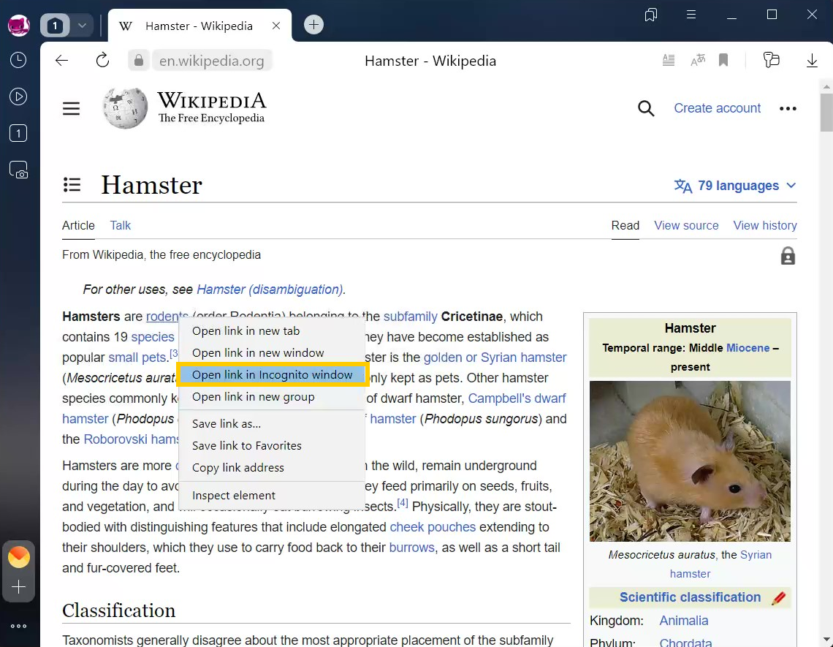Go back to the previous page
833x647 pixels.
[x=61, y=61]
